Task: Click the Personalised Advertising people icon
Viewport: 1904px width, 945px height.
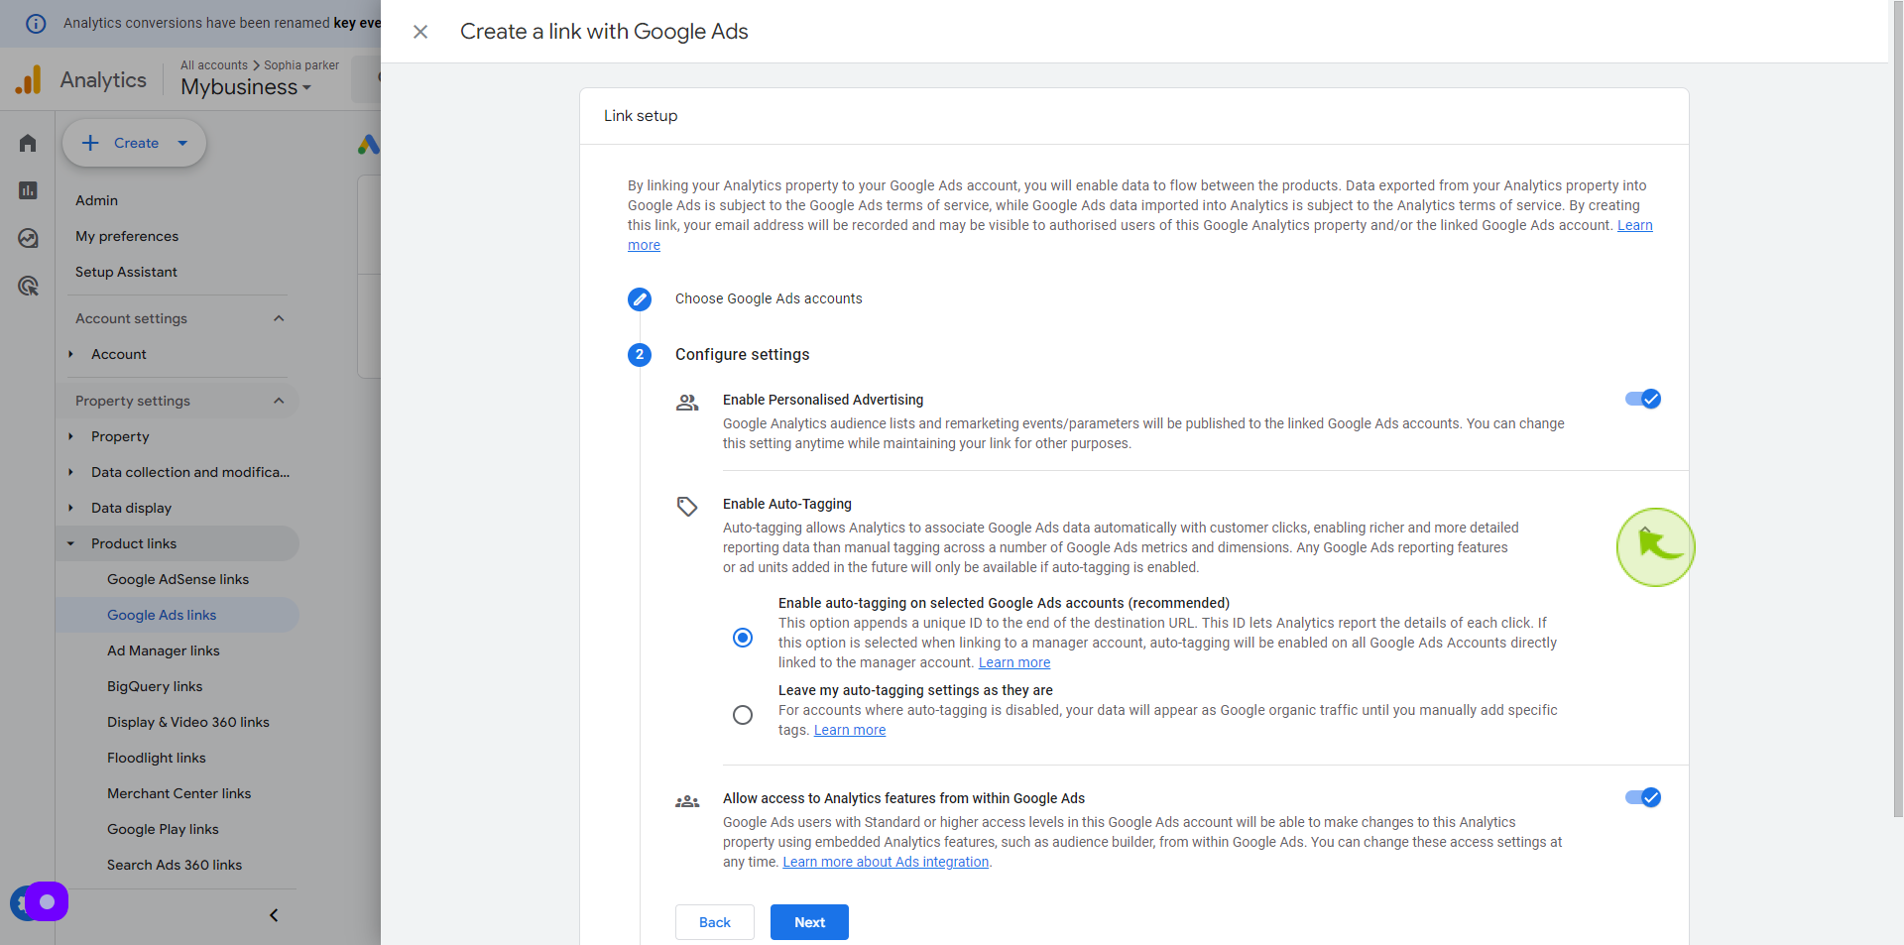Action: (x=687, y=403)
